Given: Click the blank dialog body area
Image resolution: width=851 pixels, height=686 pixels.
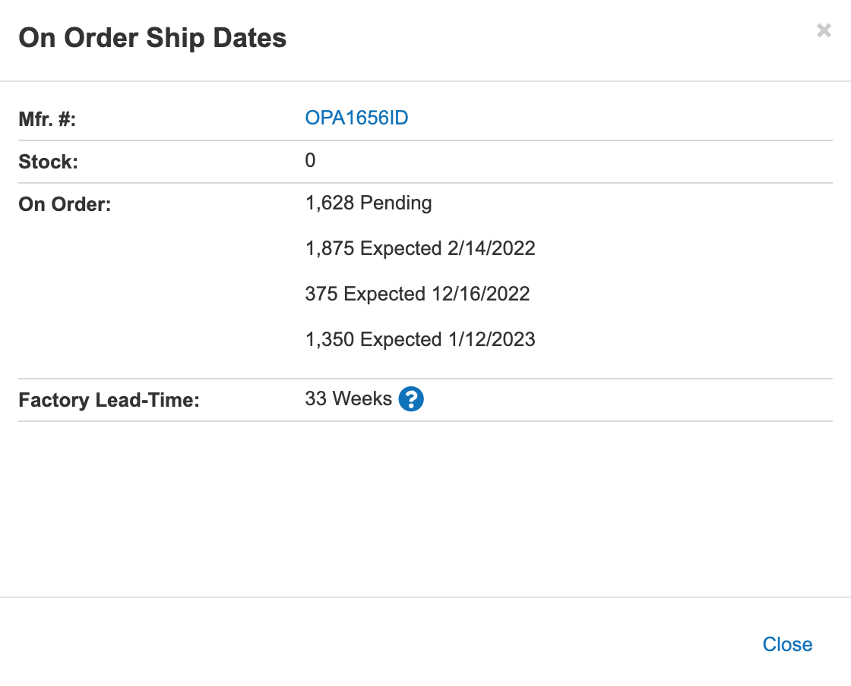Looking at the screenshot, I should [x=425, y=509].
